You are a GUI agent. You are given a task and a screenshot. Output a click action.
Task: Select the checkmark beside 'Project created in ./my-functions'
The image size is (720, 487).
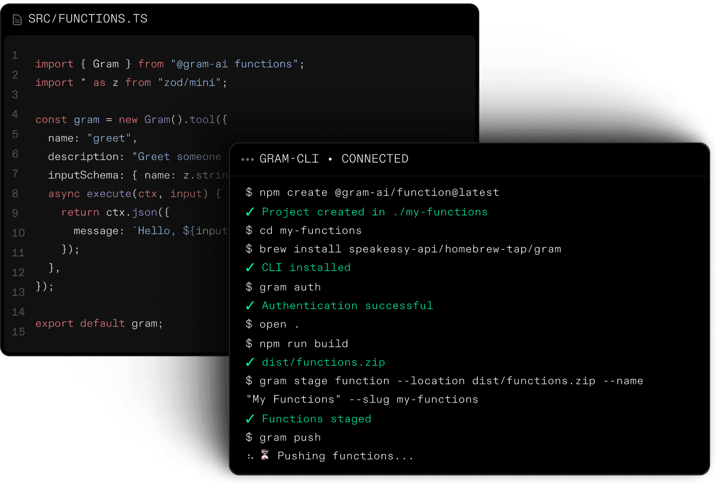click(x=249, y=212)
